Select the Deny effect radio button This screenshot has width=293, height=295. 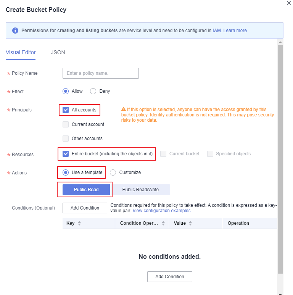coord(93,91)
